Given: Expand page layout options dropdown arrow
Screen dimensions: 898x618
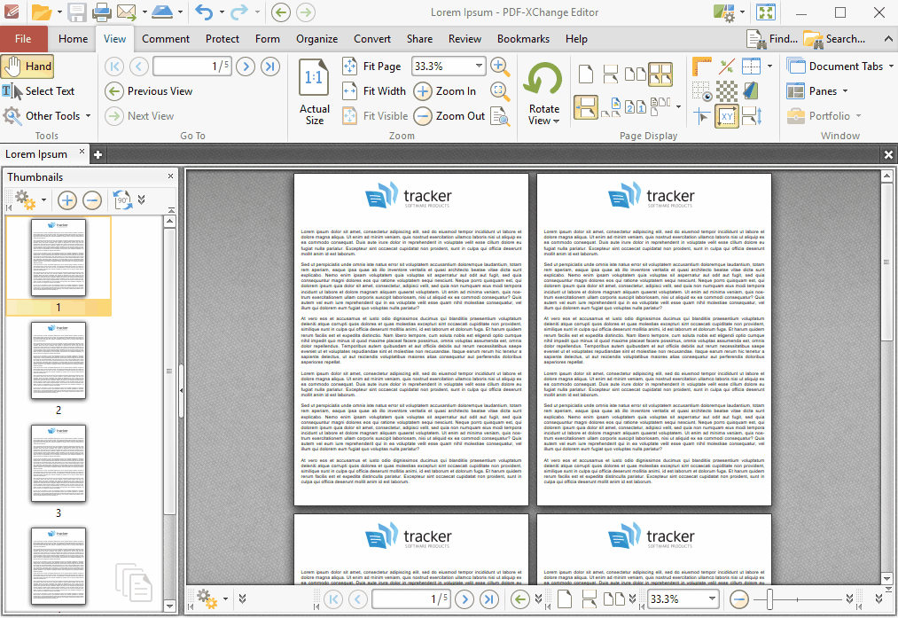Looking at the screenshot, I should [679, 107].
